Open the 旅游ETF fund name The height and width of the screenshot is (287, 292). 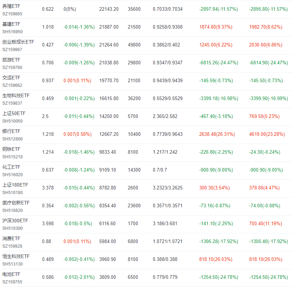[x=11, y=60]
